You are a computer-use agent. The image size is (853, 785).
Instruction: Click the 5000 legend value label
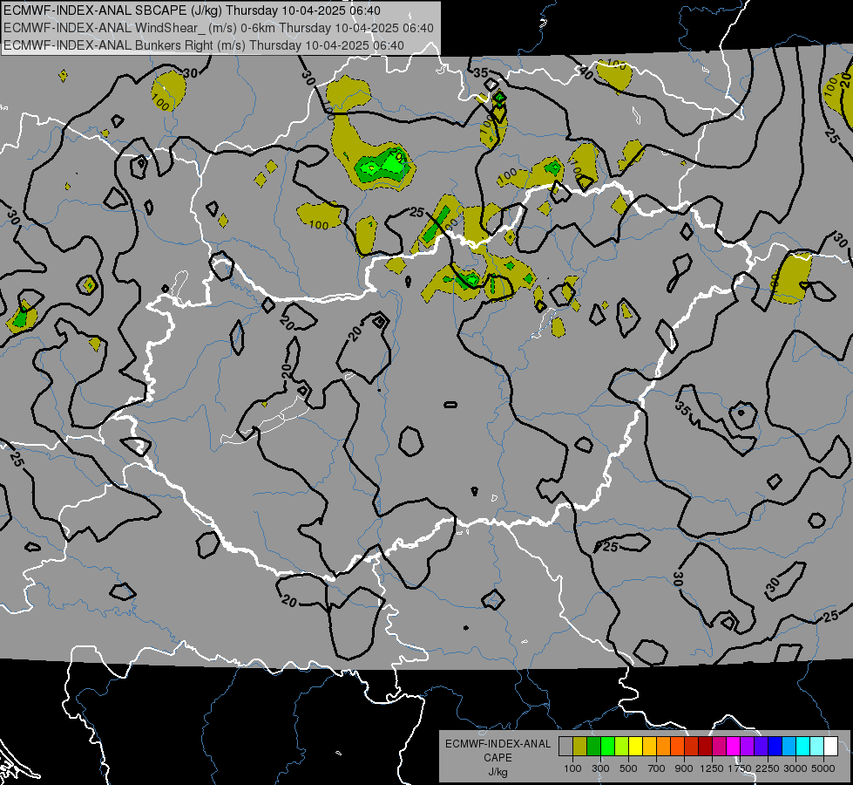click(823, 768)
